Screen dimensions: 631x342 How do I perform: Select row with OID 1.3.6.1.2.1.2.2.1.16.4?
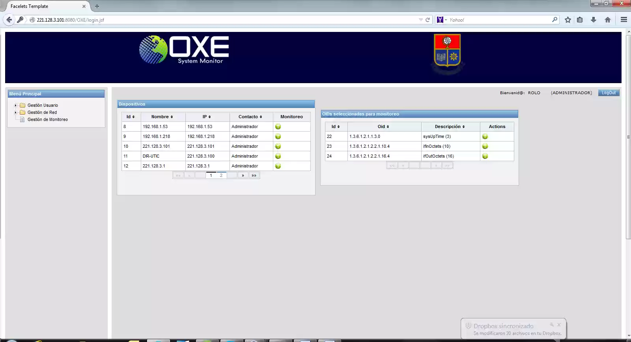tap(419, 156)
